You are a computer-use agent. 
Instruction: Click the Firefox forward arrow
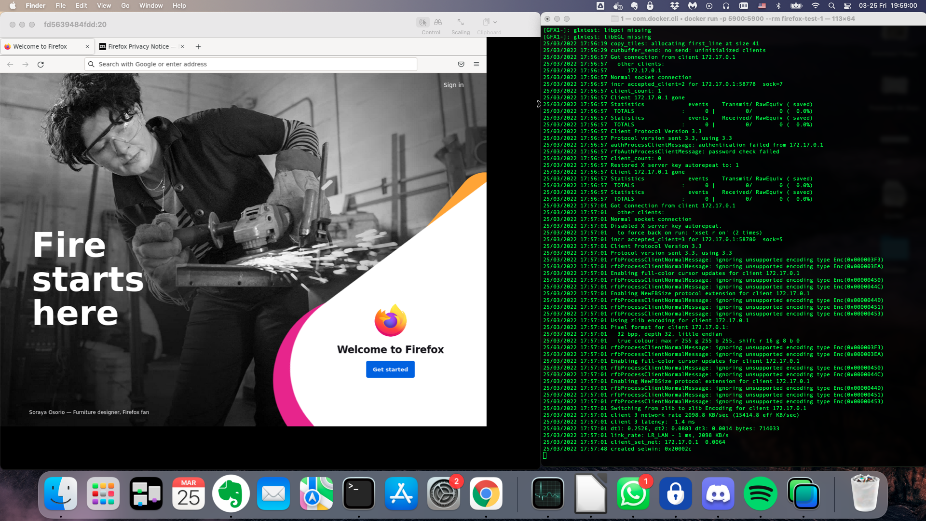click(26, 64)
